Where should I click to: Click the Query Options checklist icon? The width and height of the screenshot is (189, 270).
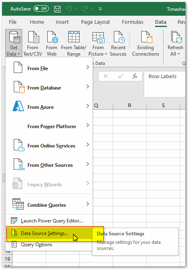pos(14,244)
